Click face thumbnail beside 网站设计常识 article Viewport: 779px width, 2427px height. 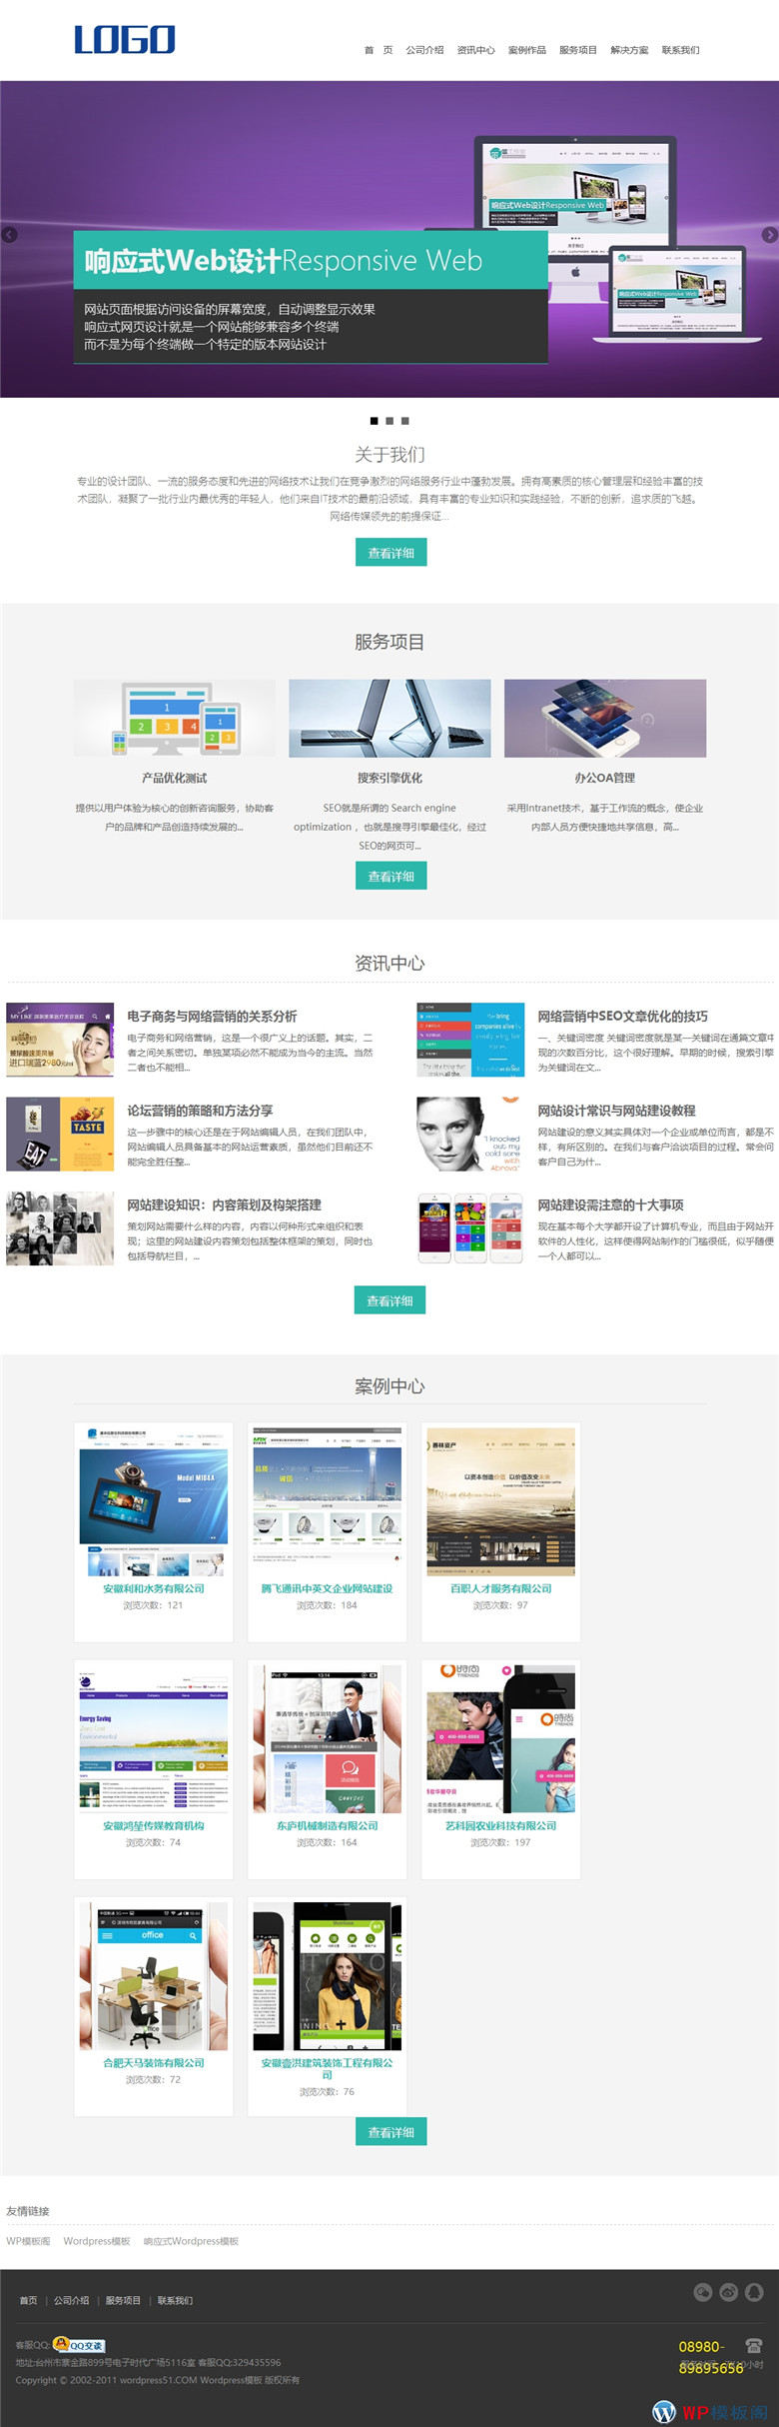pyautogui.click(x=470, y=1135)
